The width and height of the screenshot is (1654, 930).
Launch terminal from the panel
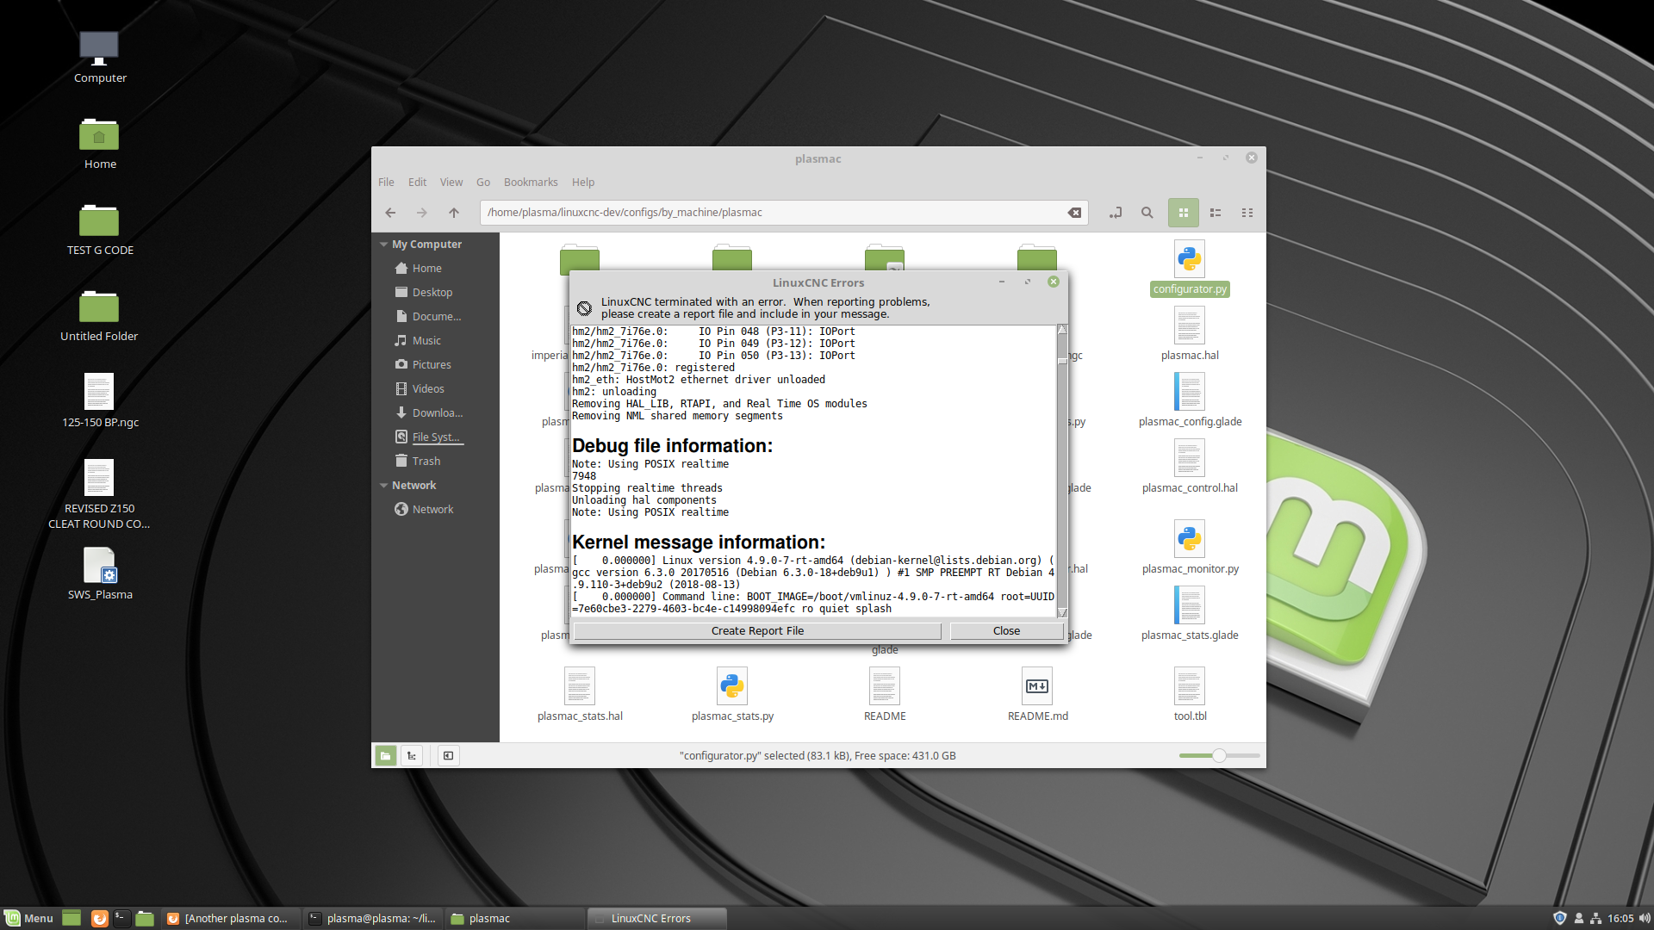pos(121,919)
